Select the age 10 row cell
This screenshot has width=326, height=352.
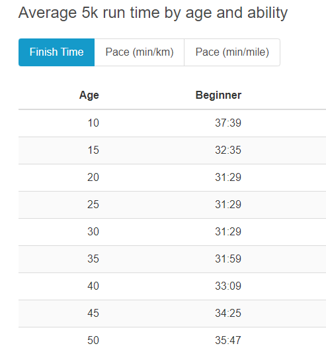93,123
